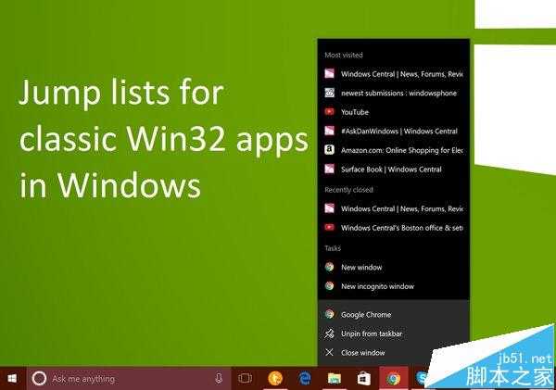
Task: Open Skype from the taskbar
Action: (422, 379)
